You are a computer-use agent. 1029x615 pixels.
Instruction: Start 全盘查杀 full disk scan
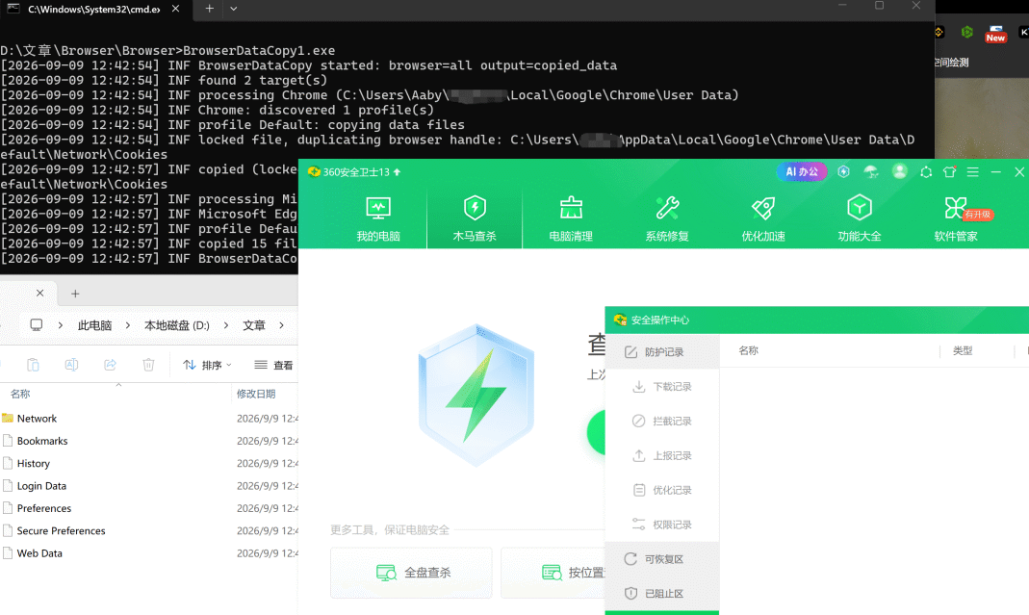[411, 573]
